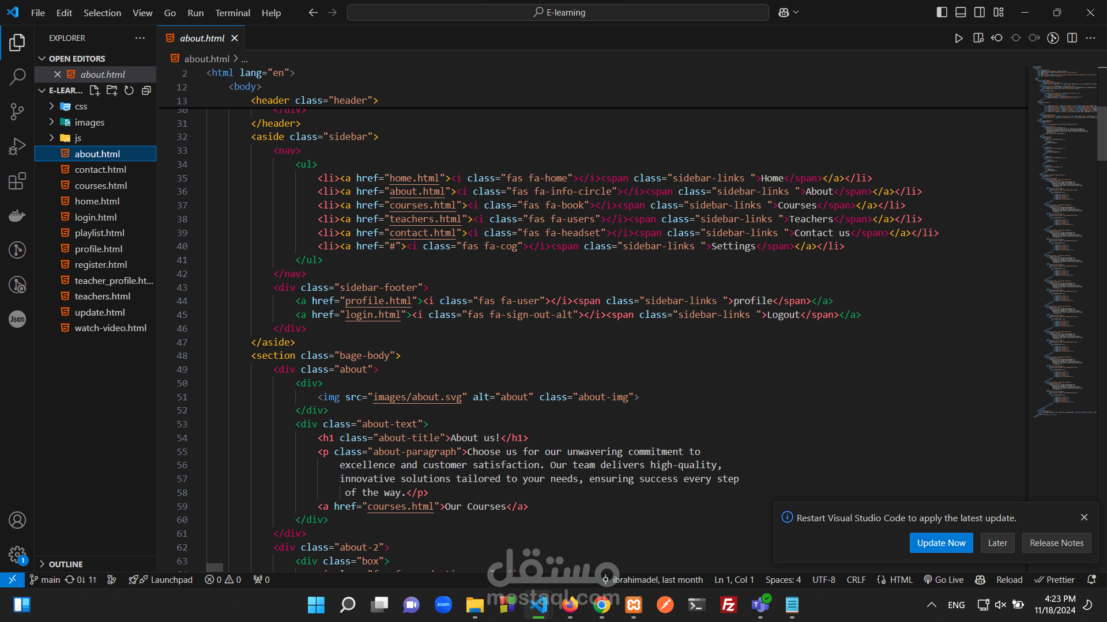Click the E-learning command center search box
This screenshot has height=622, width=1107.
point(558,12)
